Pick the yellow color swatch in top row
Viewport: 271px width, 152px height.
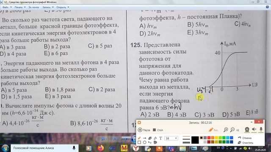216,138
